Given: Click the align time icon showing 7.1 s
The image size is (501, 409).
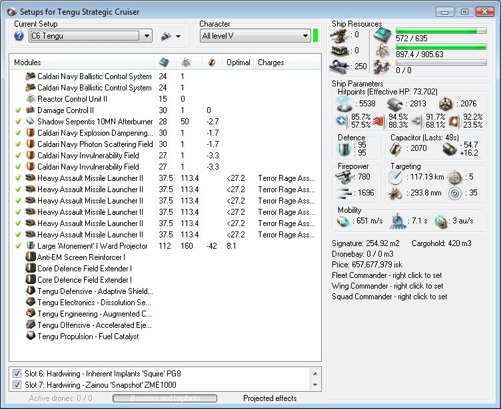Looking at the screenshot, I should [x=398, y=221].
